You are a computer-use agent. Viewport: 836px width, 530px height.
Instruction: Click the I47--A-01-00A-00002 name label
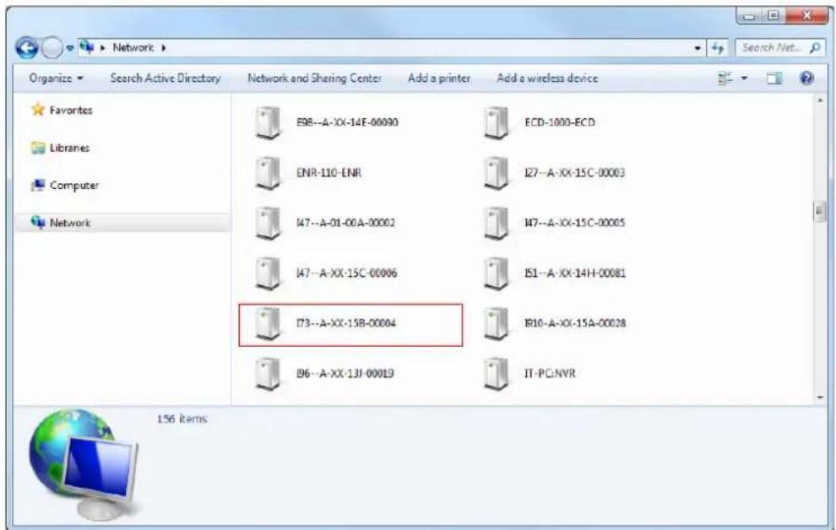[x=345, y=223]
